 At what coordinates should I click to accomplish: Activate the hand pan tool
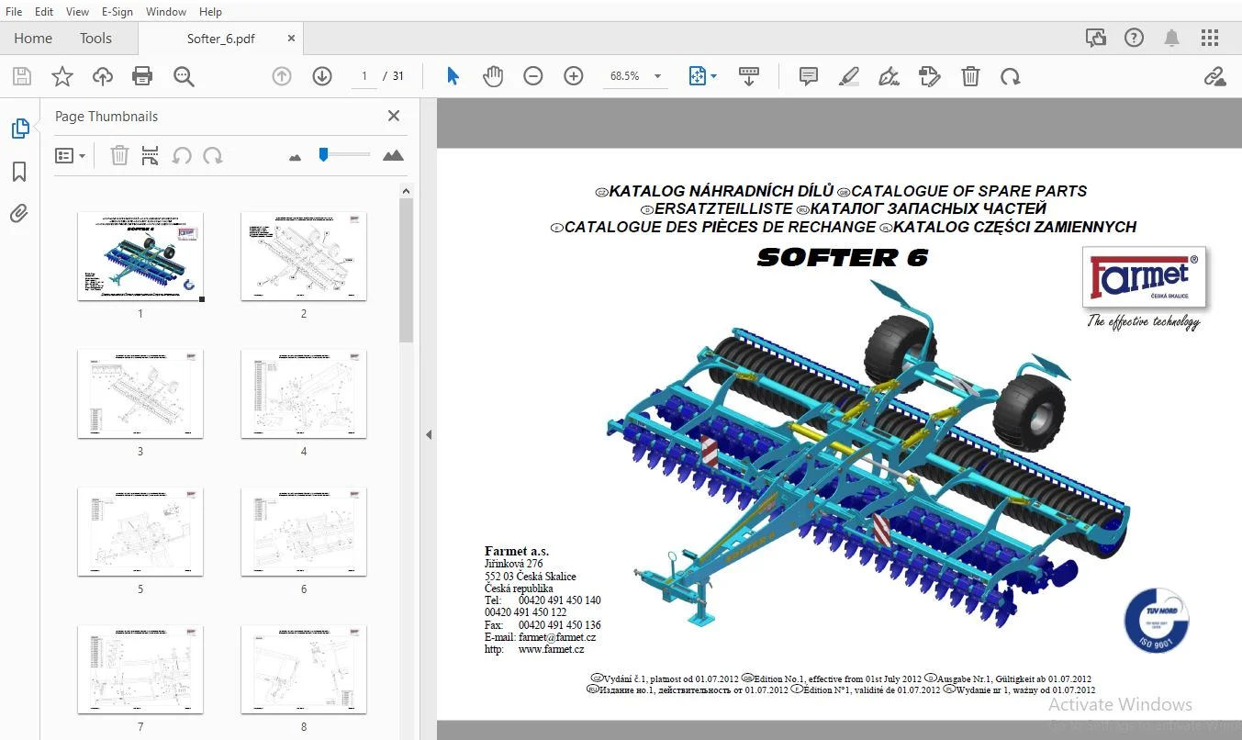[x=493, y=76]
